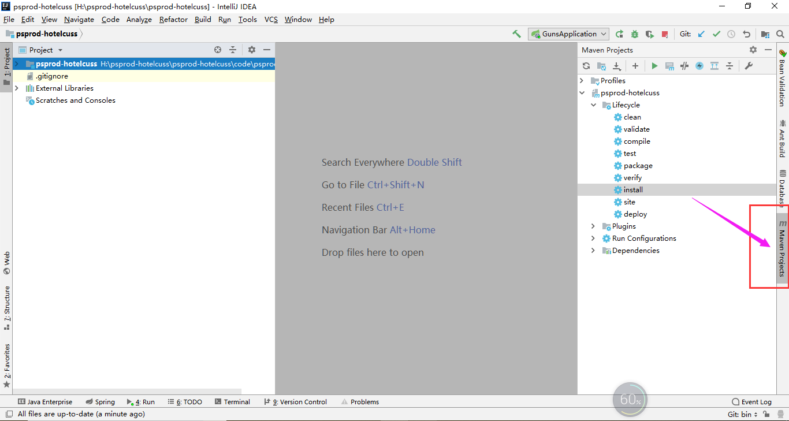This screenshot has width=789, height=421.
Task: Open Bean Validation side tab
Action: point(783,77)
